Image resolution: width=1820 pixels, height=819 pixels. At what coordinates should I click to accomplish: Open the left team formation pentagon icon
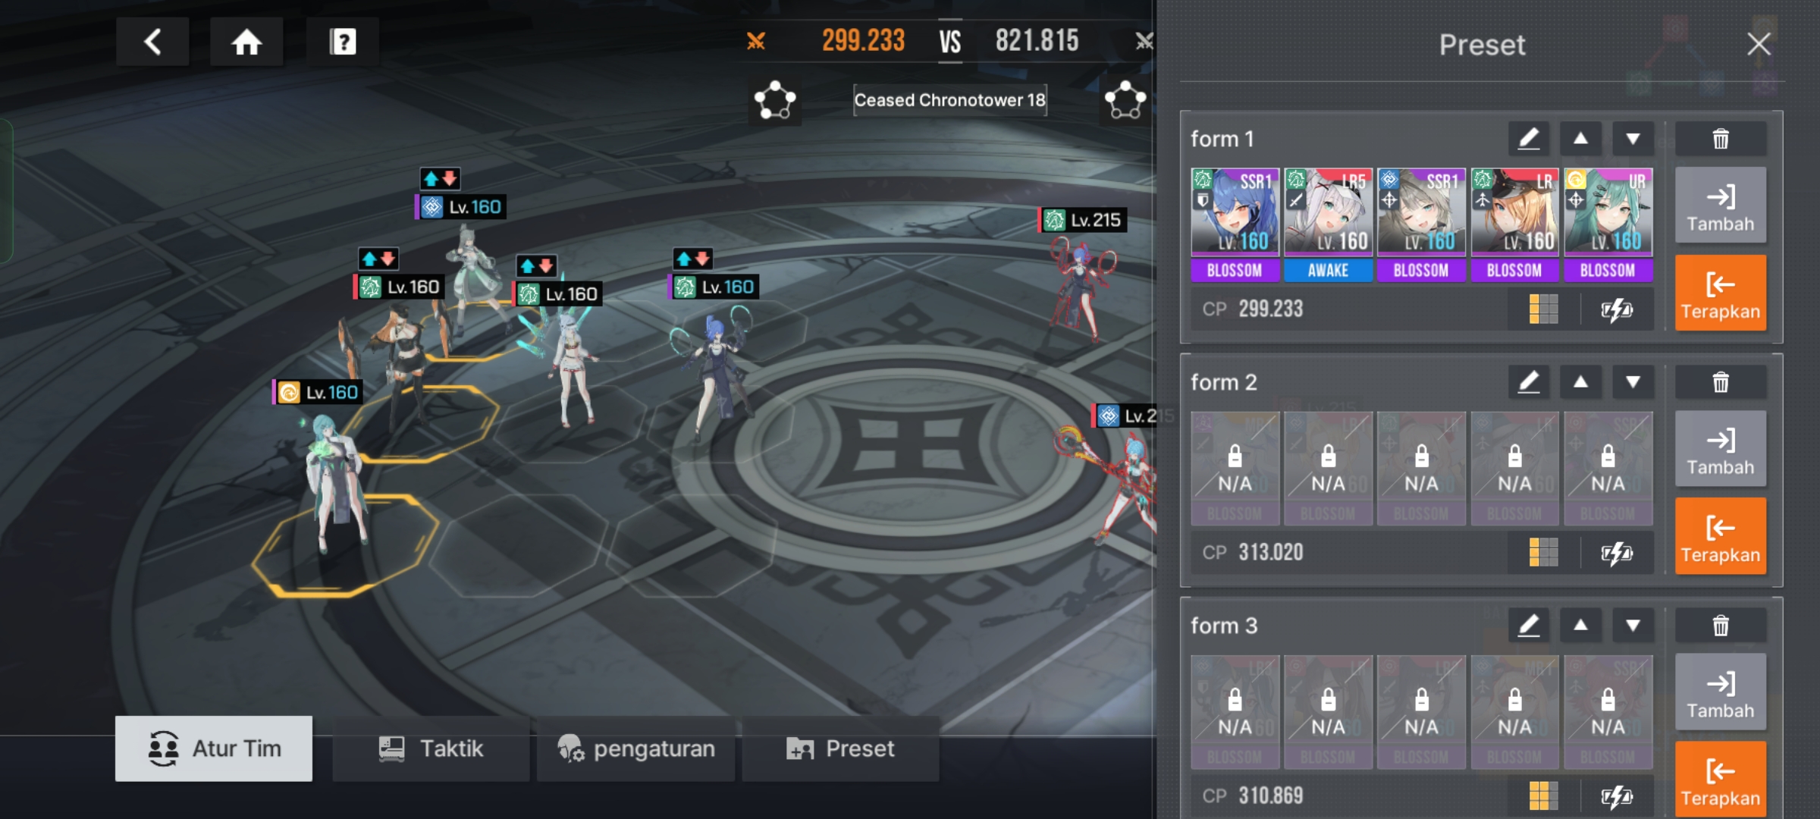pyautogui.click(x=774, y=100)
